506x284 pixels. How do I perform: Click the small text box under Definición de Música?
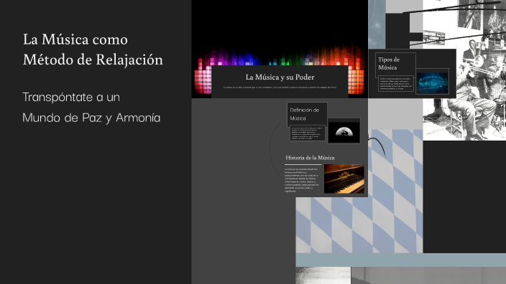[308, 133]
